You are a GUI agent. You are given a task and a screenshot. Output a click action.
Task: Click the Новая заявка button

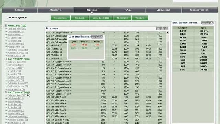tap(60, 18)
